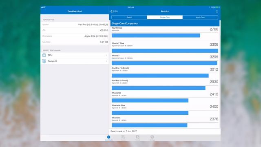
Task: Select the Compute benchmark icon
Action: pyautogui.click(x=44, y=61)
